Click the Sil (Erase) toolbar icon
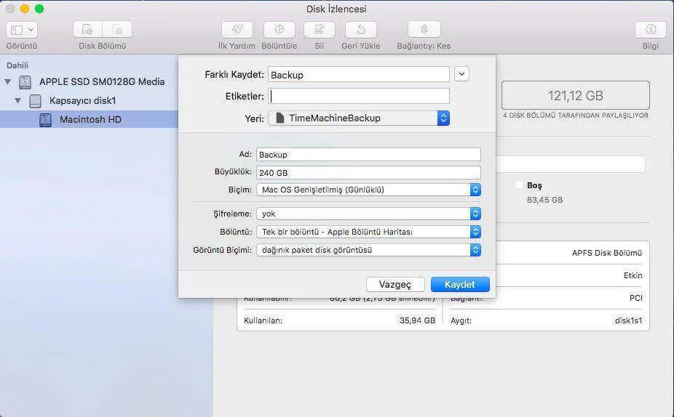The height and width of the screenshot is (417, 674). [x=319, y=30]
